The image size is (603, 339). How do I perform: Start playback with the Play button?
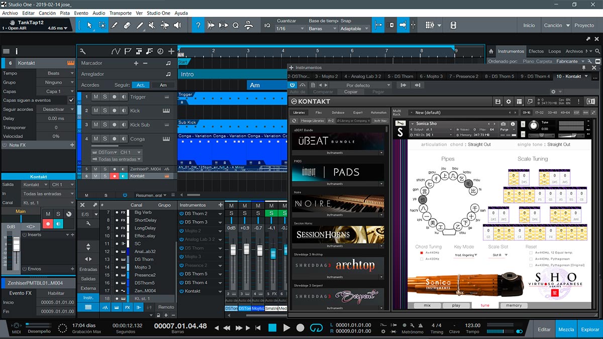coord(286,327)
